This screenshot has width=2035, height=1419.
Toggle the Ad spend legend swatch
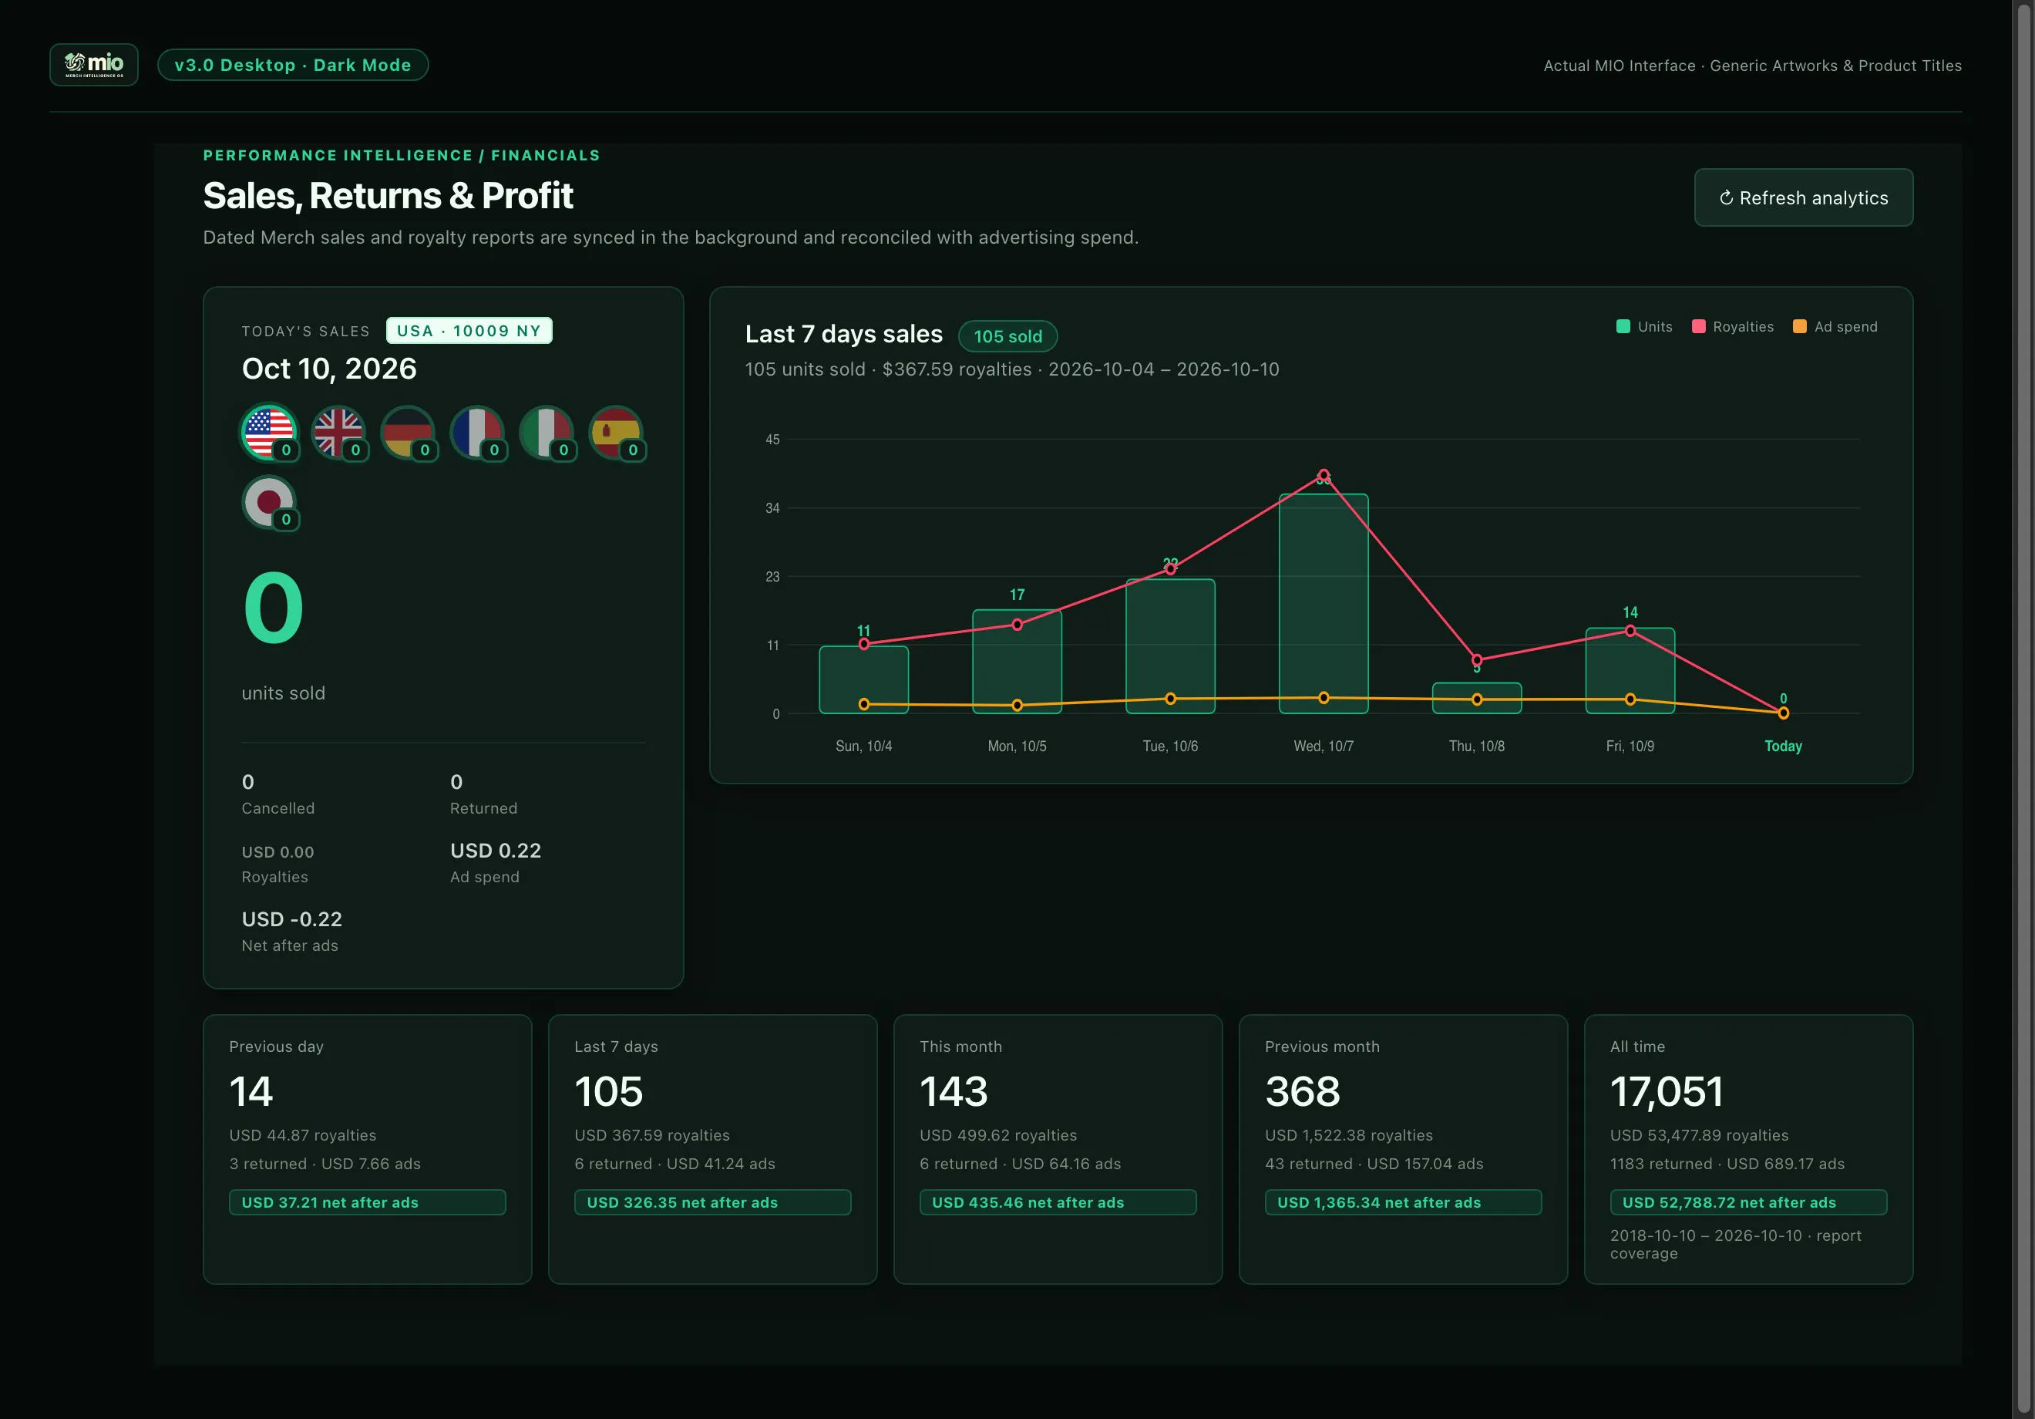1799,326
